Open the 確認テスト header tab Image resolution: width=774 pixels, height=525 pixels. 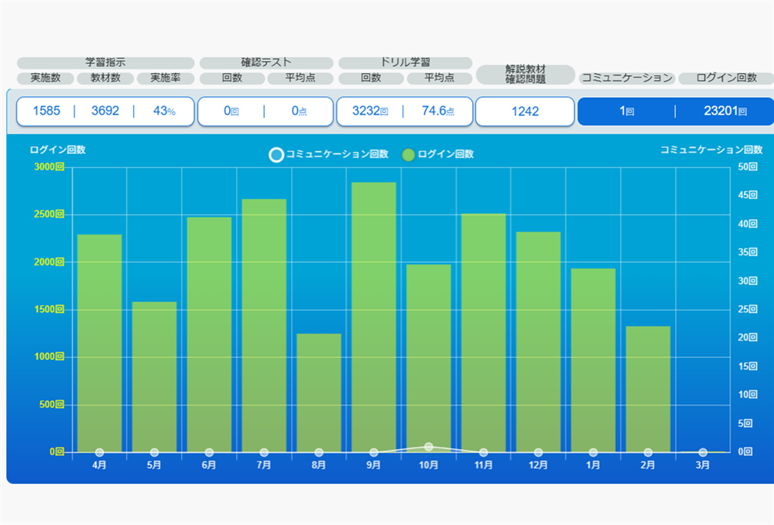(266, 63)
